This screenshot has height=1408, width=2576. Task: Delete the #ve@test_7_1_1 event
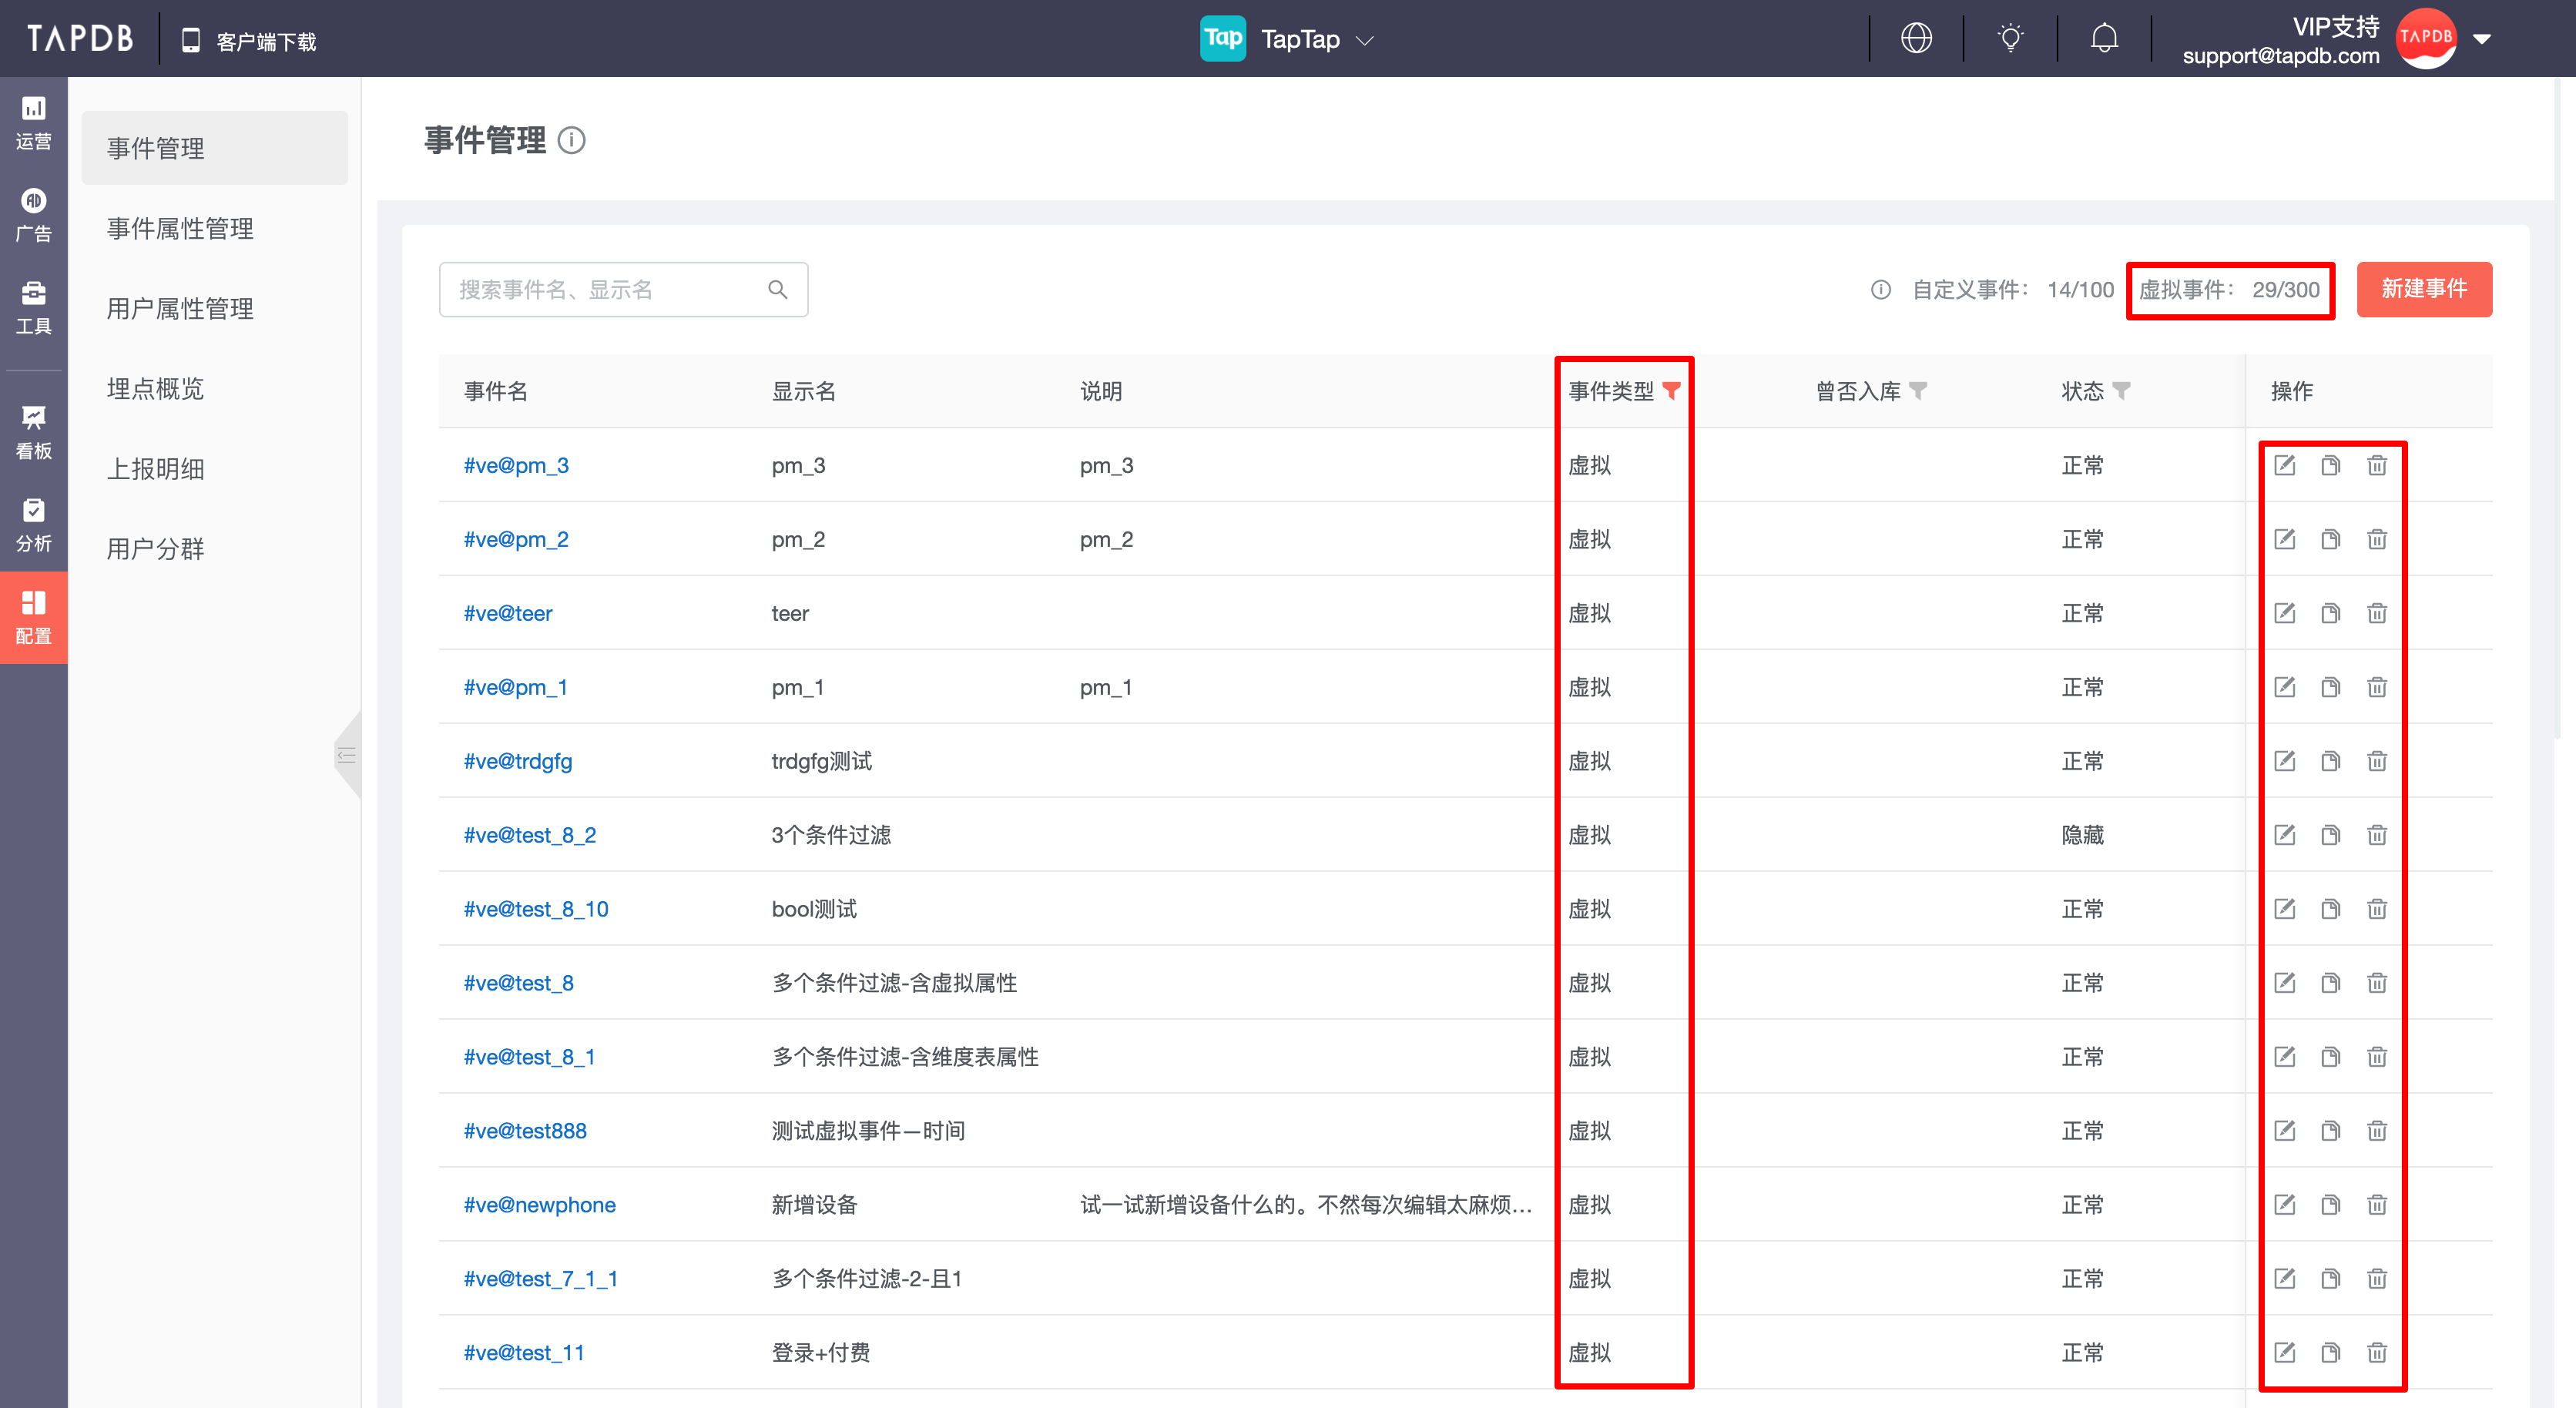pyautogui.click(x=2377, y=1279)
